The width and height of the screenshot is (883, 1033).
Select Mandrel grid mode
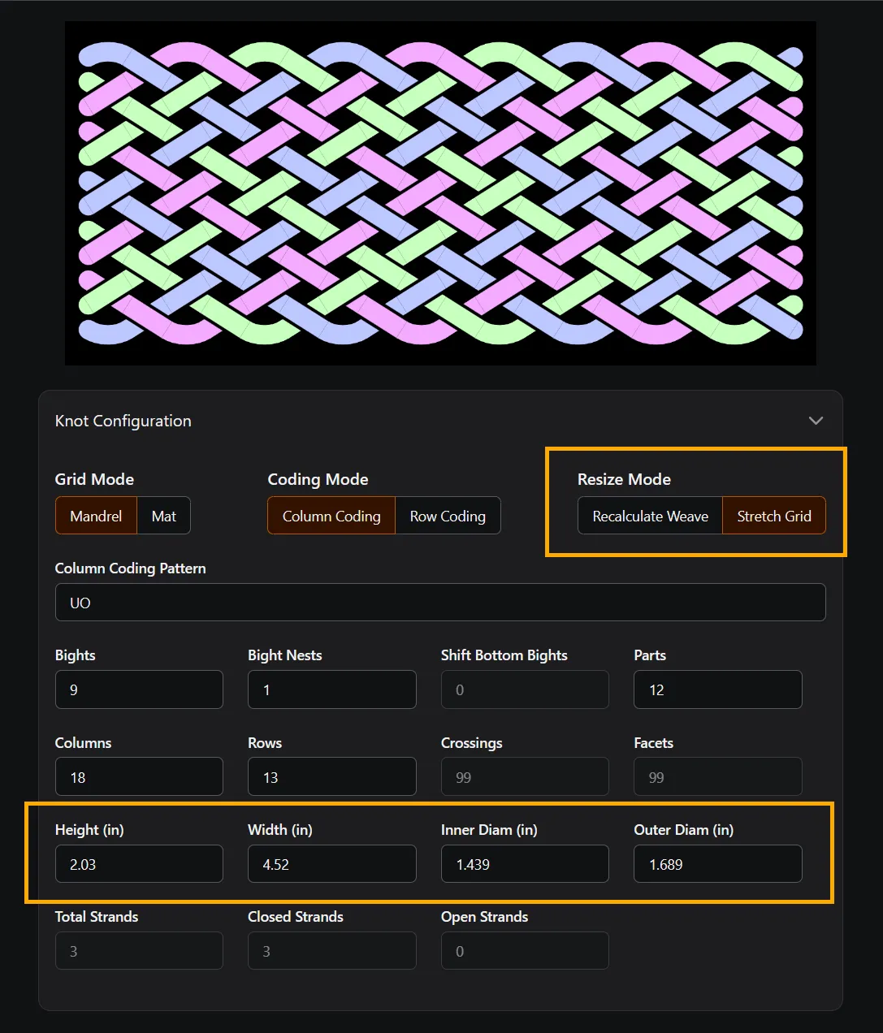click(96, 516)
